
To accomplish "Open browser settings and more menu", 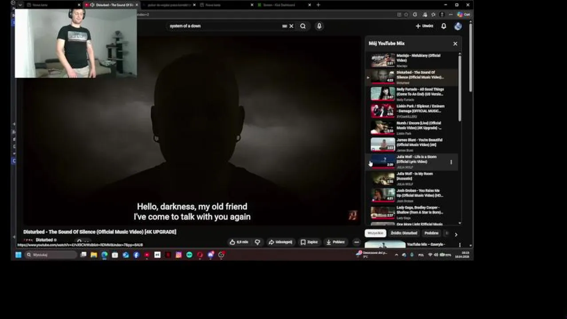I will tap(451, 15).
